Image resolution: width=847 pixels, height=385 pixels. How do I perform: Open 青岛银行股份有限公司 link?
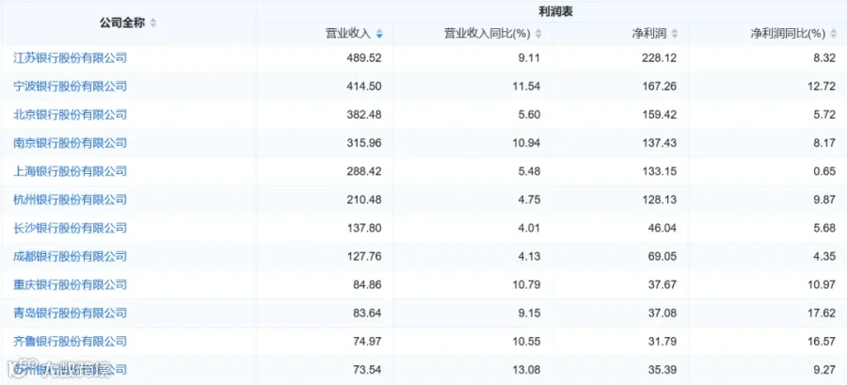(x=71, y=313)
